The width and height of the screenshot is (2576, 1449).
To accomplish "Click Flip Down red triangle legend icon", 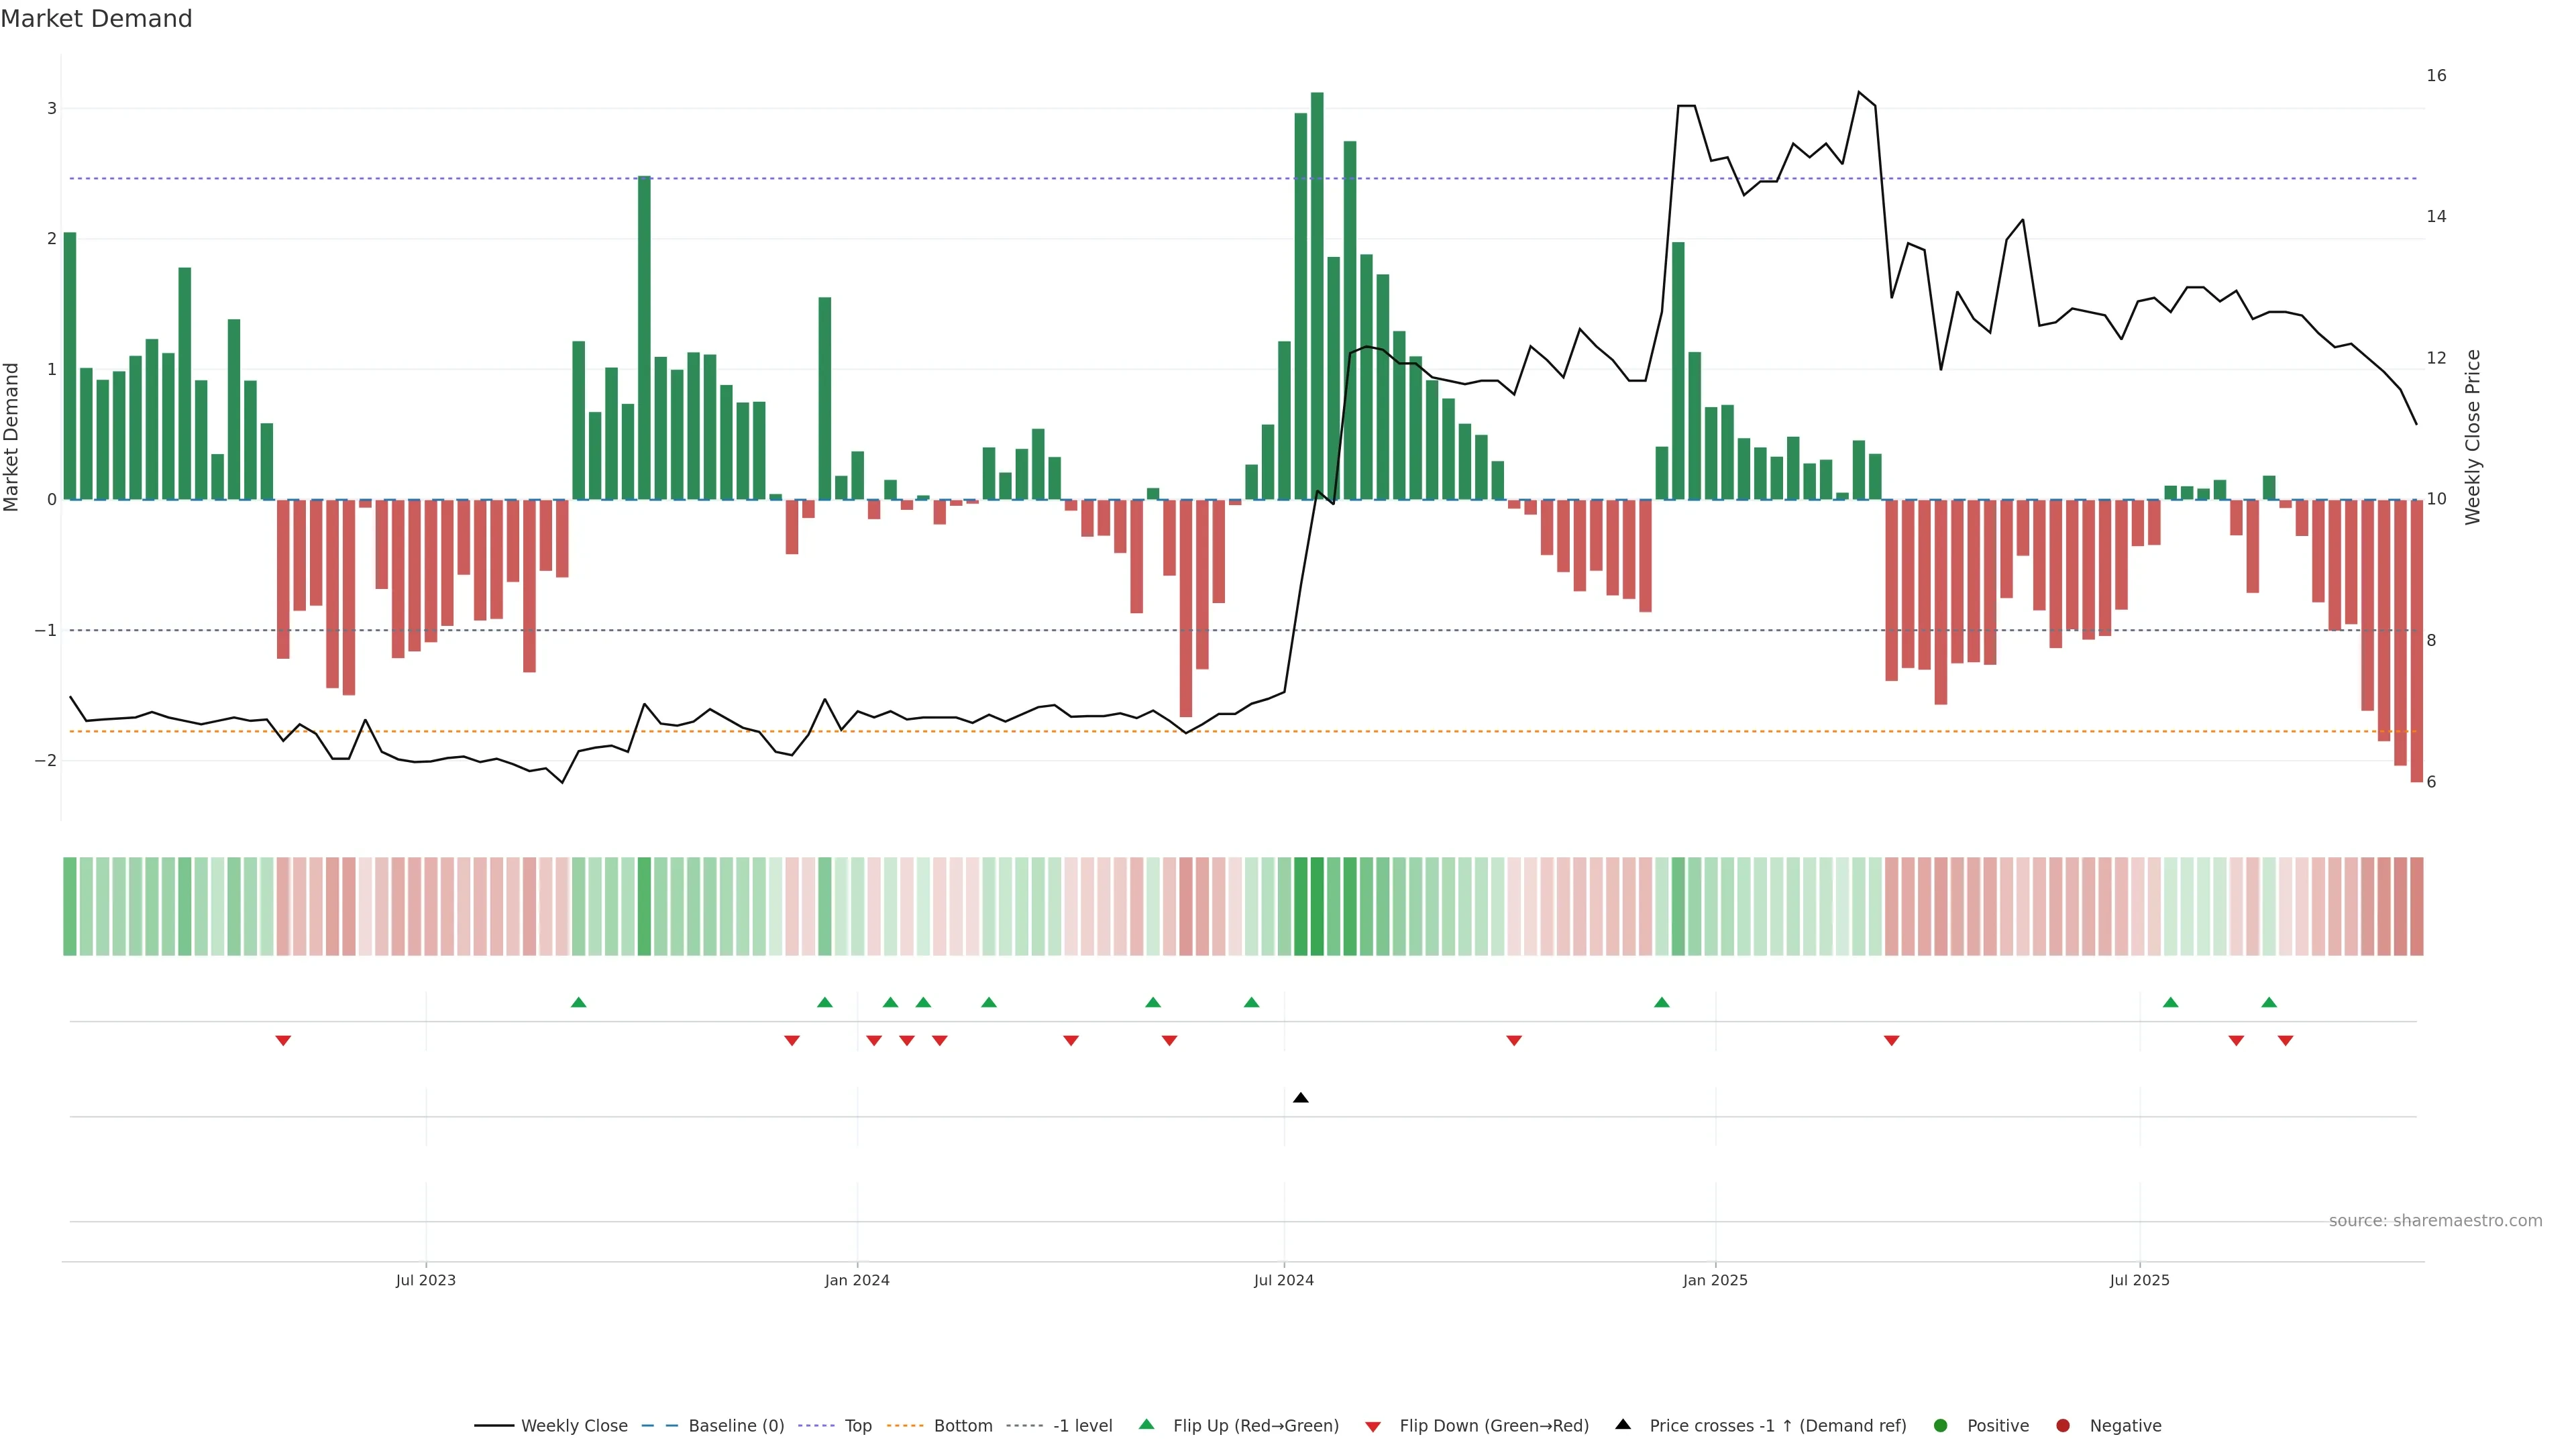I will tap(1373, 1427).
